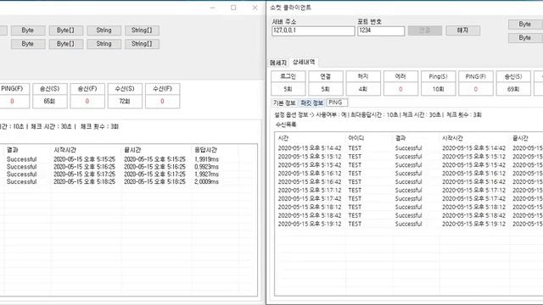Focus the 포트 번호 field showing 1234
This screenshot has width=543, height=305.
[381, 30]
